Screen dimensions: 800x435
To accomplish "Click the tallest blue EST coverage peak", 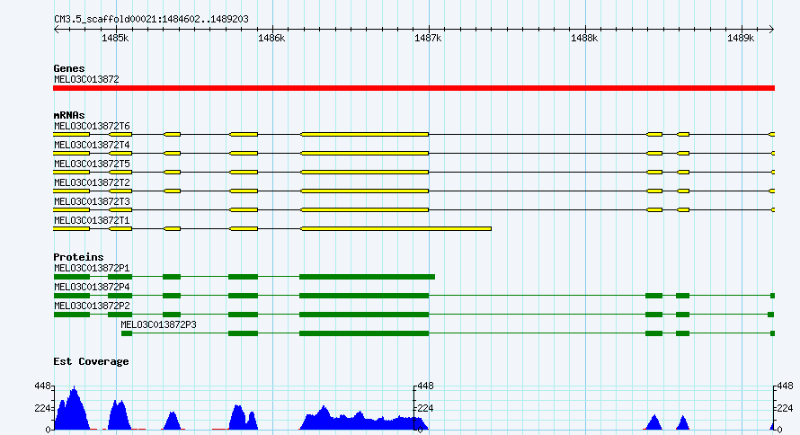I will coord(75,408).
